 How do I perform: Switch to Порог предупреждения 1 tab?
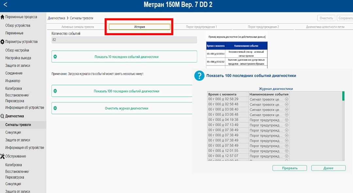[x=201, y=27]
